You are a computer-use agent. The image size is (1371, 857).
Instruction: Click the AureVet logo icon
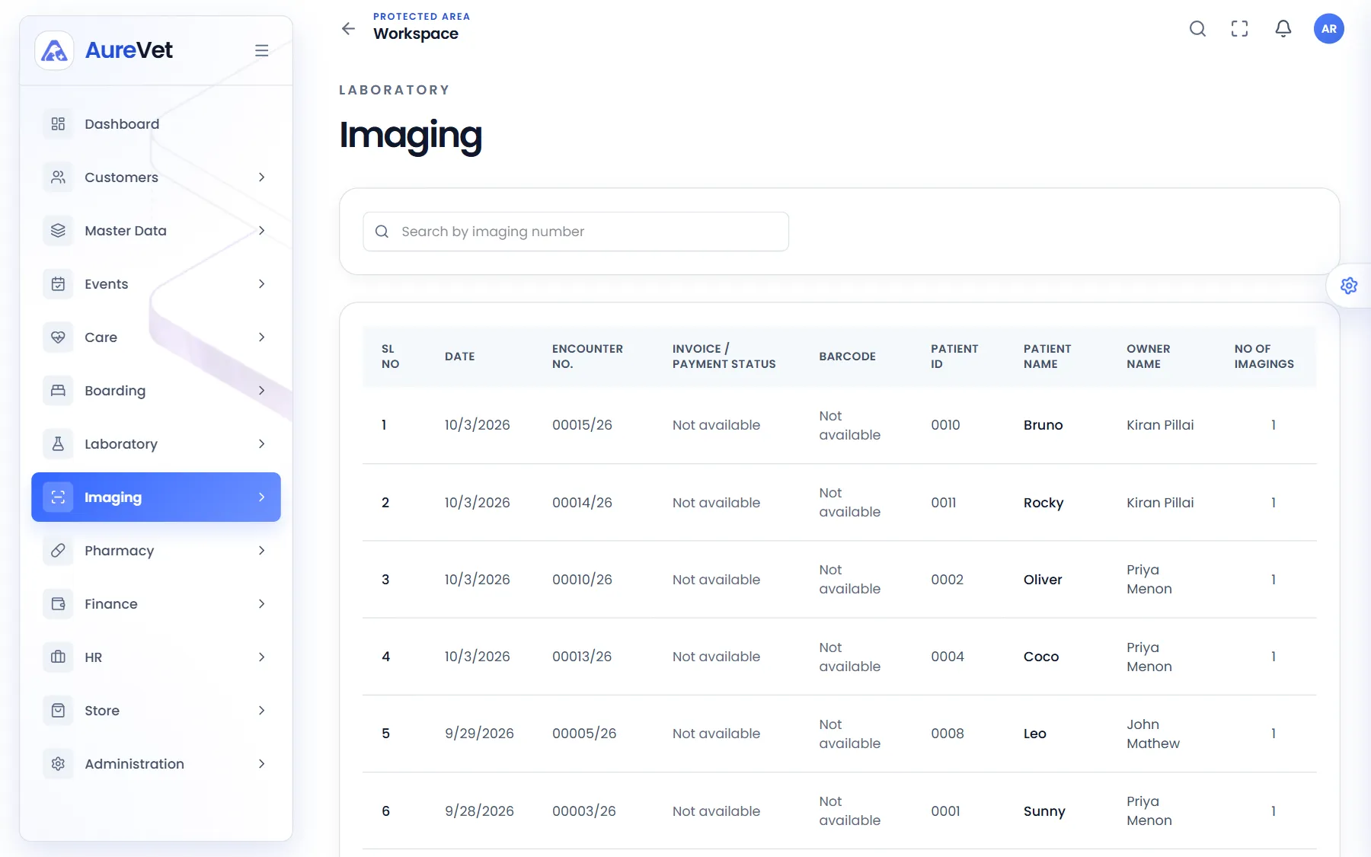click(x=54, y=50)
